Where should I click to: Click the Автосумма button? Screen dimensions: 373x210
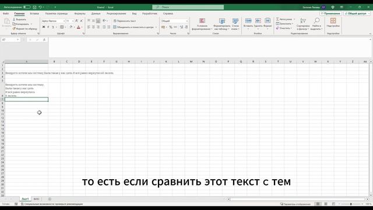285,19
